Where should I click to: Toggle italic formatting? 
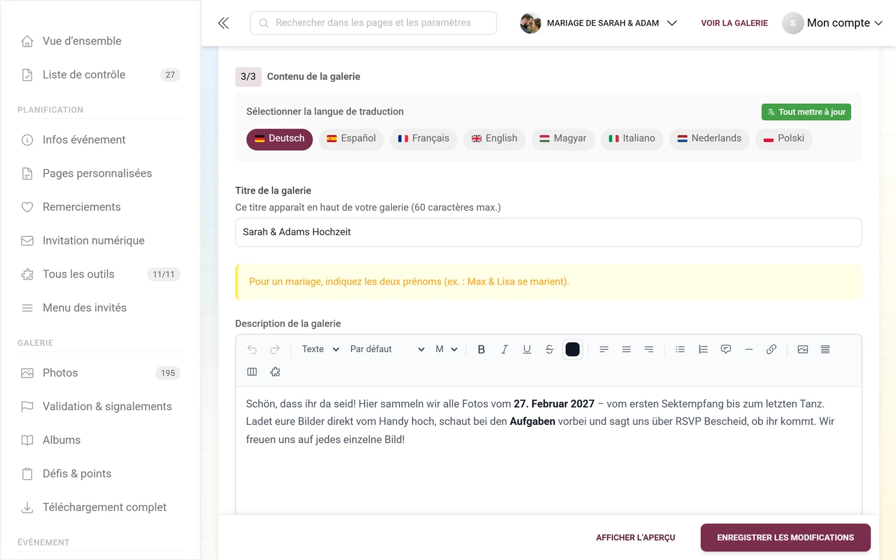(504, 350)
